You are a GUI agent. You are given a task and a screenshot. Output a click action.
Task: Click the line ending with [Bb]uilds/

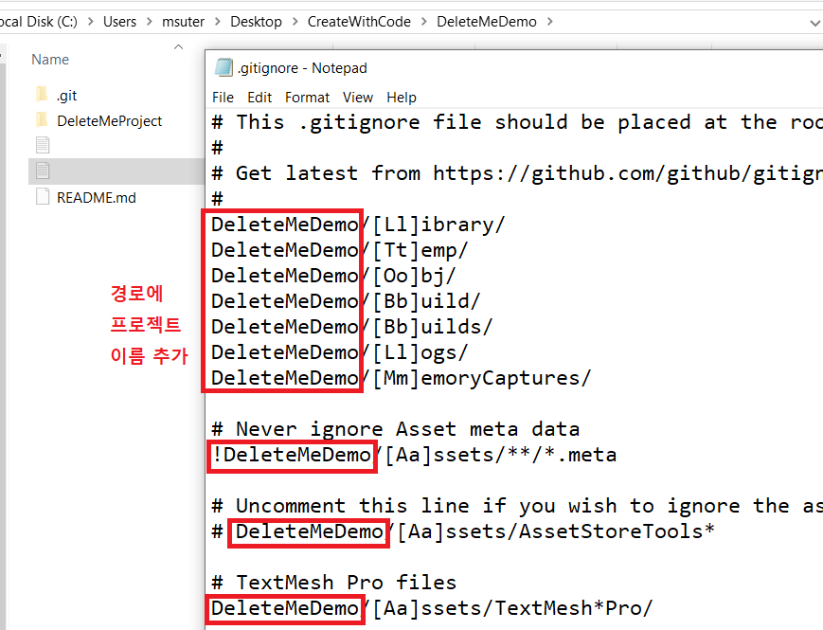(351, 327)
